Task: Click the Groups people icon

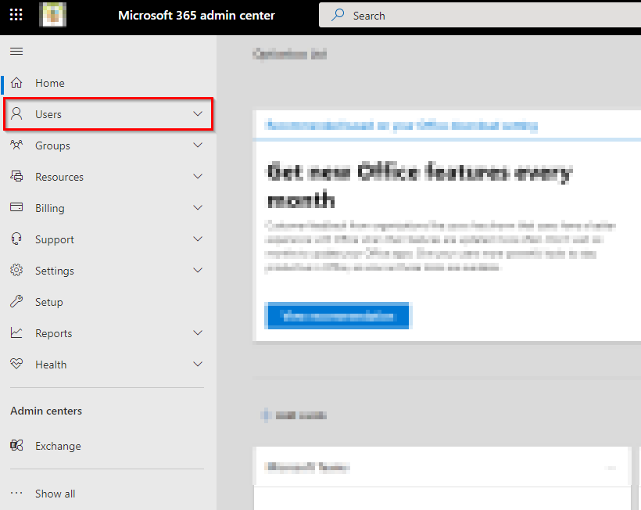Action: click(16, 145)
